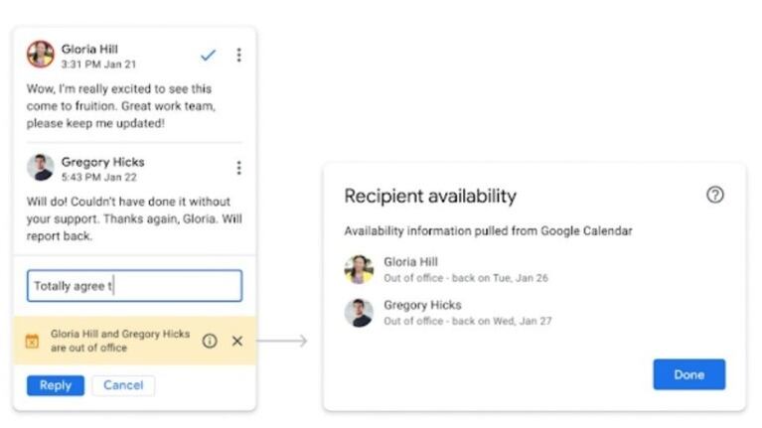Click 'Out of office - back on Wed, Jan 27'
The height and width of the screenshot is (428, 762).
(468, 321)
